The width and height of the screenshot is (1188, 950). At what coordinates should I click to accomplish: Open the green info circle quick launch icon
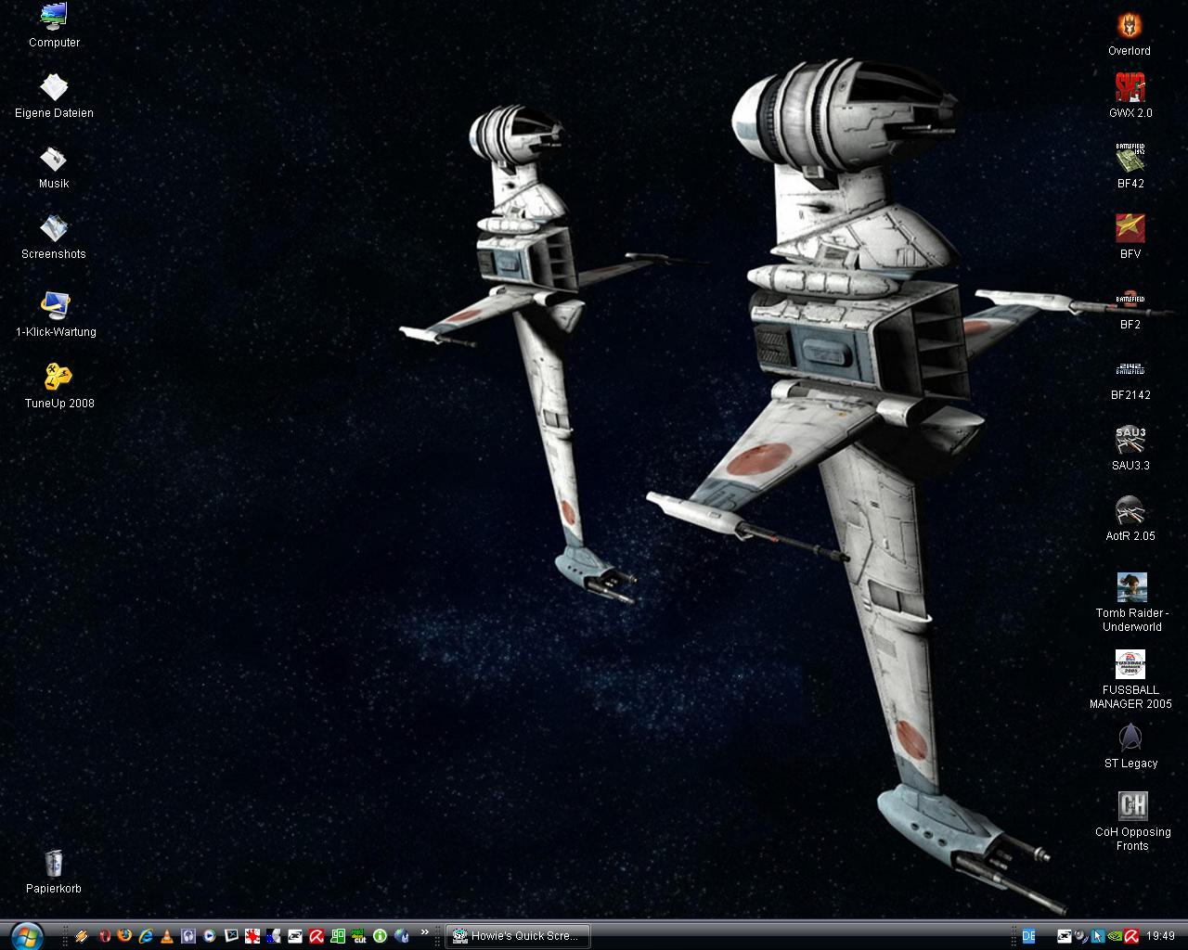pos(380,936)
